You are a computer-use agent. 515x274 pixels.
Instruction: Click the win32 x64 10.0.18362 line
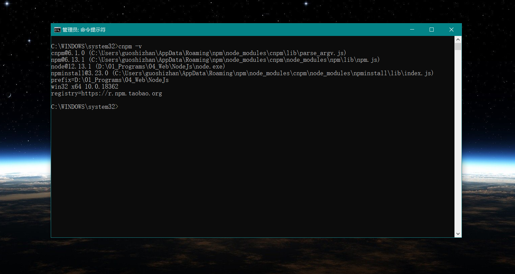tap(85, 87)
